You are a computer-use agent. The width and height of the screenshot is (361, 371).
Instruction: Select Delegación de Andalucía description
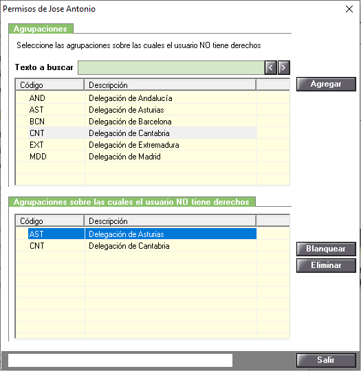pyautogui.click(x=131, y=98)
